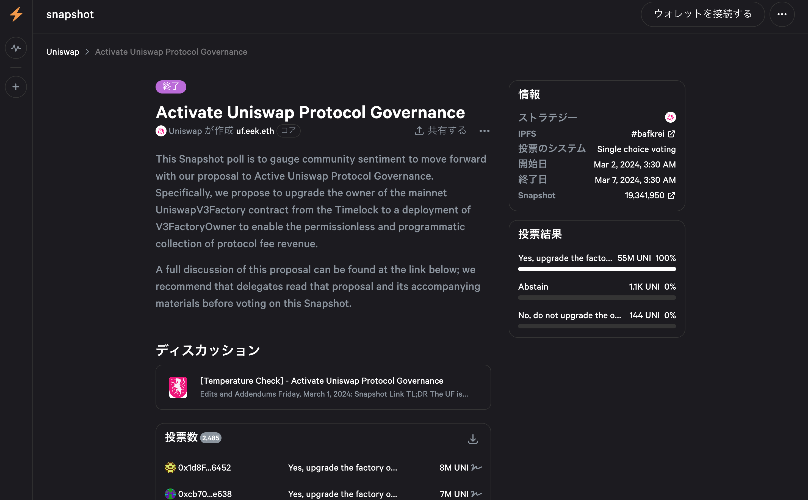
Task: Open the proposal three-dot menu
Action: point(484,131)
